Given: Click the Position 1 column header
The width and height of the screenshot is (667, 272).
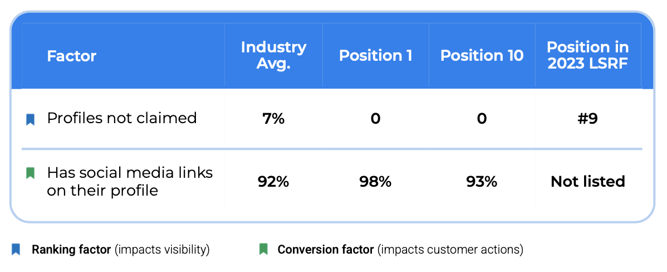Looking at the screenshot, I should click(376, 56).
